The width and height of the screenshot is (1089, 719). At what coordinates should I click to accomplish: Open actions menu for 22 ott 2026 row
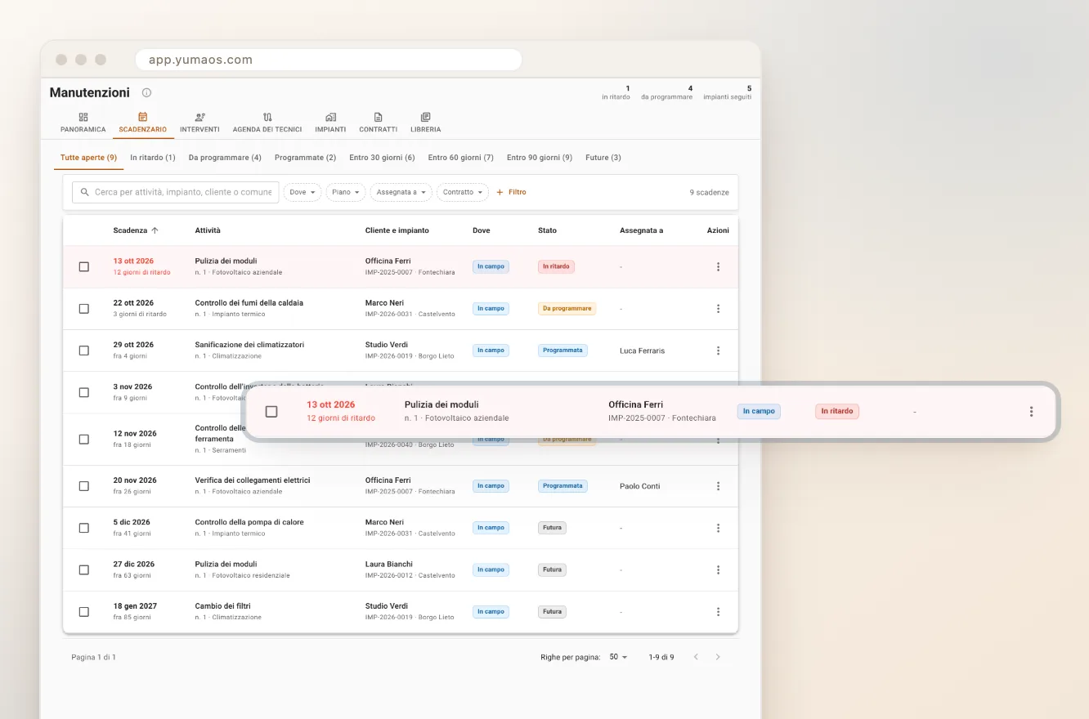[x=718, y=309]
